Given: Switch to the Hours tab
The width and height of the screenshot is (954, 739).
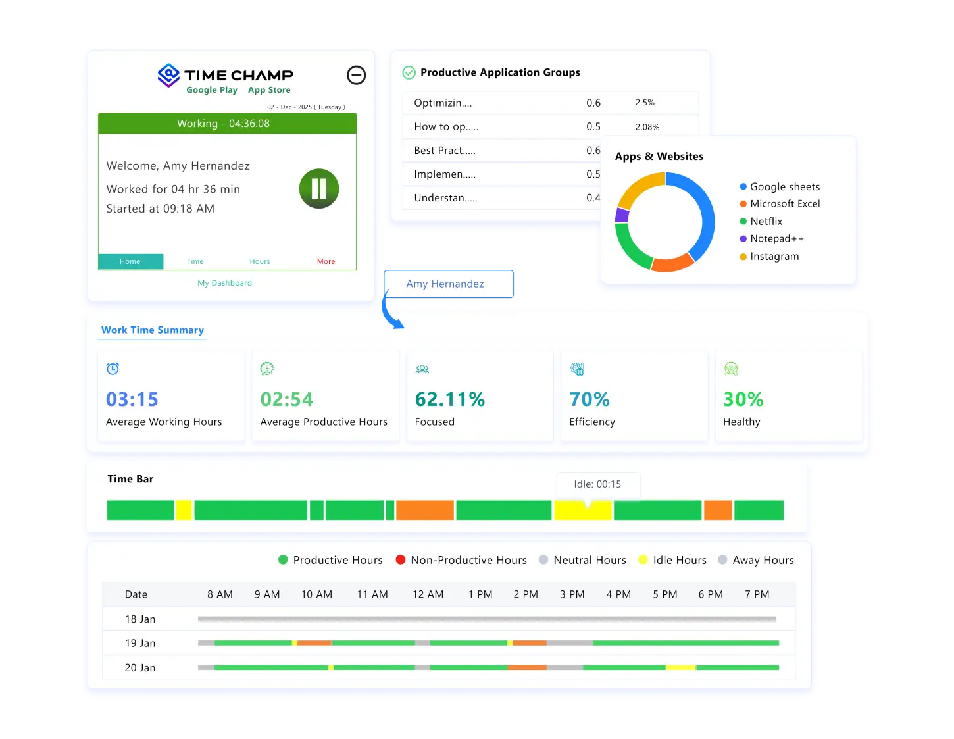Looking at the screenshot, I should click(259, 261).
